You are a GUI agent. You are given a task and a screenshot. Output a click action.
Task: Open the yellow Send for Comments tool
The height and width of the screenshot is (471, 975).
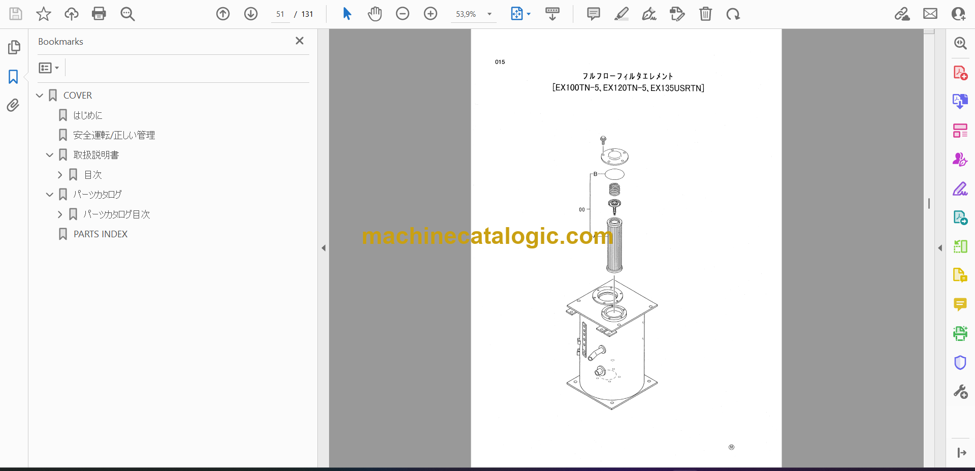[x=960, y=275]
